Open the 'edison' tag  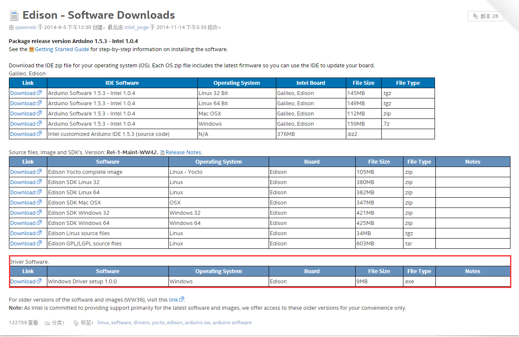(x=174, y=323)
